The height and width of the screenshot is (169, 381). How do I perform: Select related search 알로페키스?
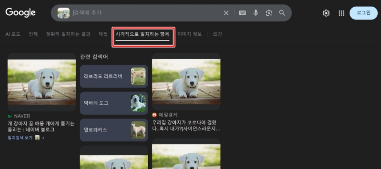(x=114, y=130)
